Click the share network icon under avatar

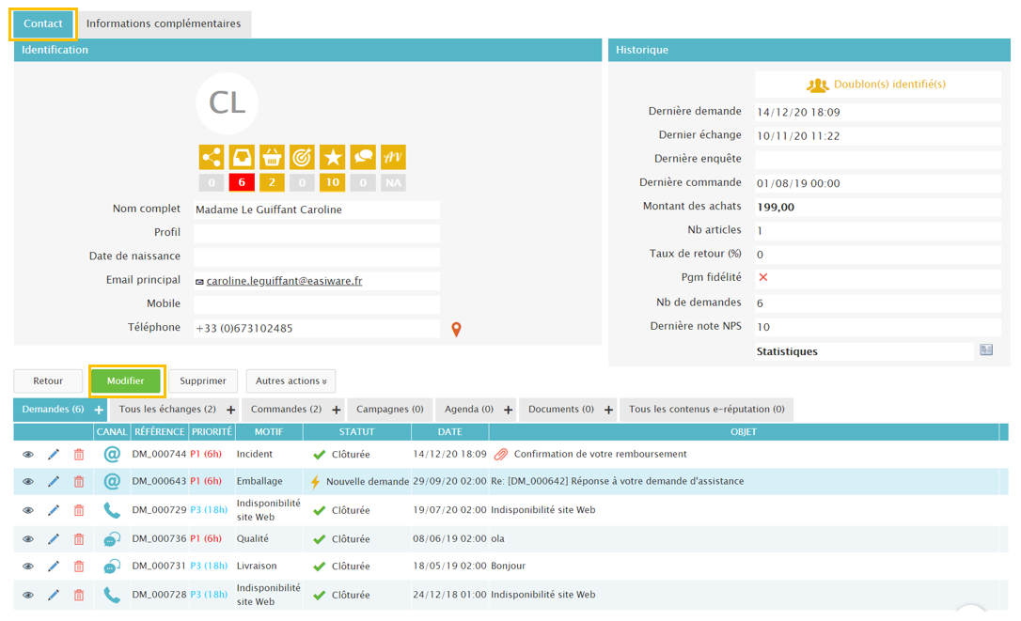pyautogui.click(x=212, y=157)
